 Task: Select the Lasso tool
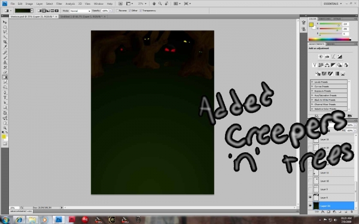coord(5,32)
